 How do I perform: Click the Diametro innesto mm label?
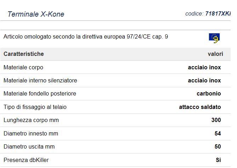[x=31, y=134]
